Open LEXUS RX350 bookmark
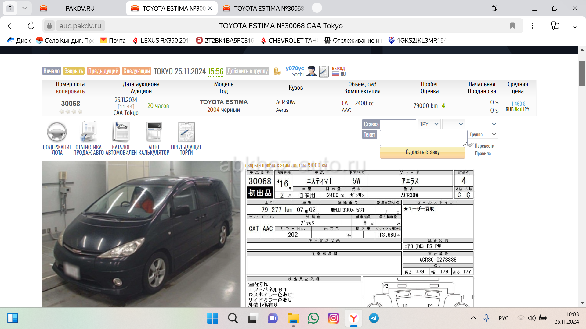 pyautogui.click(x=161, y=41)
